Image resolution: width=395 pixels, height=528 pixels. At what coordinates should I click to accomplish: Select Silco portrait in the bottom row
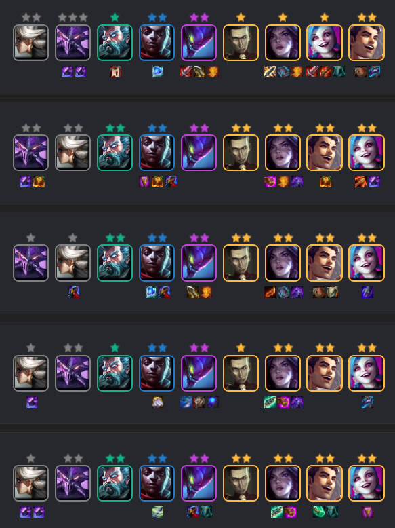pos(241,483)
